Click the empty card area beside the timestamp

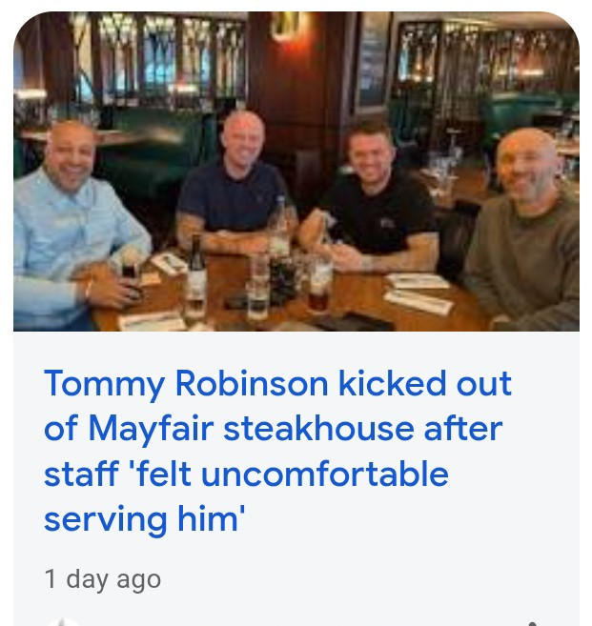(359, 579)
